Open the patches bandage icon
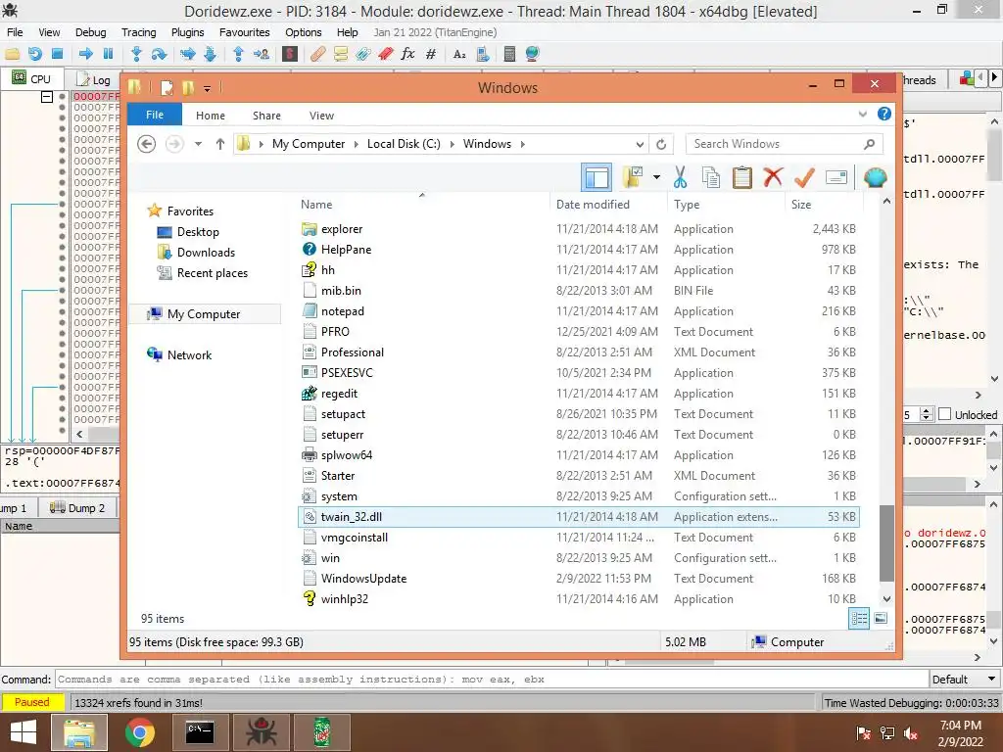Viewport: 1003px width, 752px height. (x=318, y=55)
